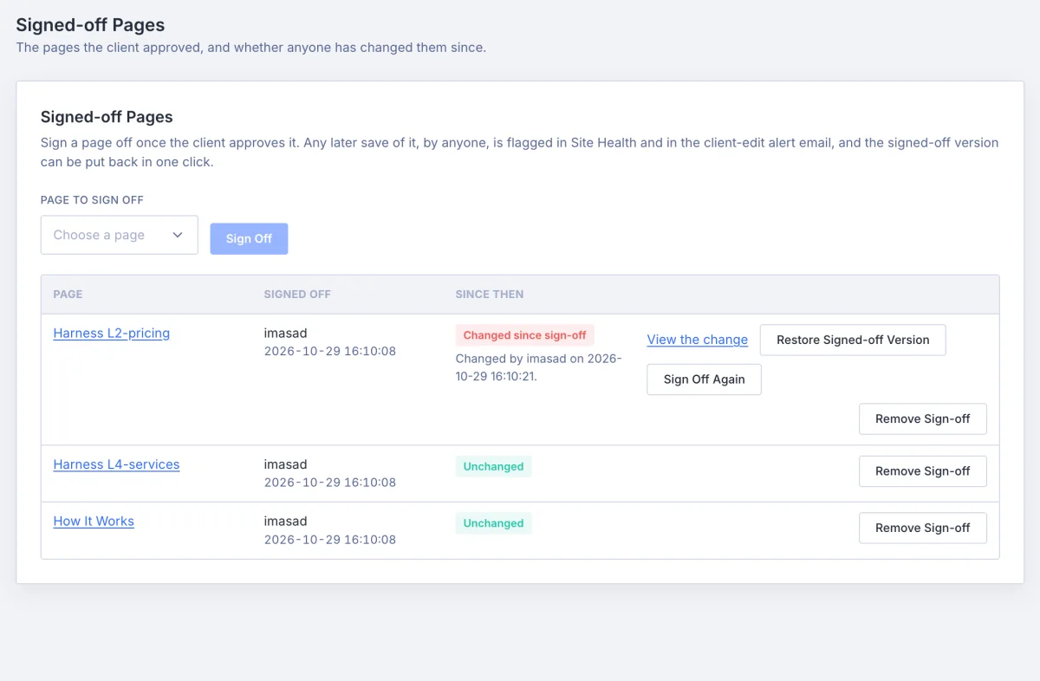Click the 'Changed since sign-off' badge

(x=525, y=335)
